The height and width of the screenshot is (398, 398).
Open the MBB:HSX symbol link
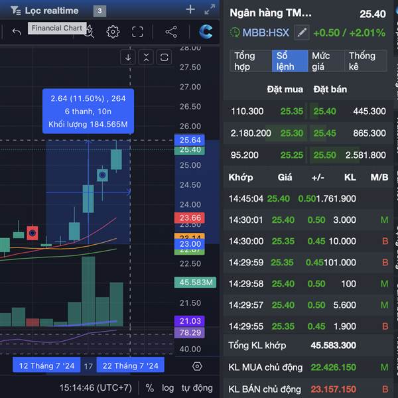pos(265,33)
